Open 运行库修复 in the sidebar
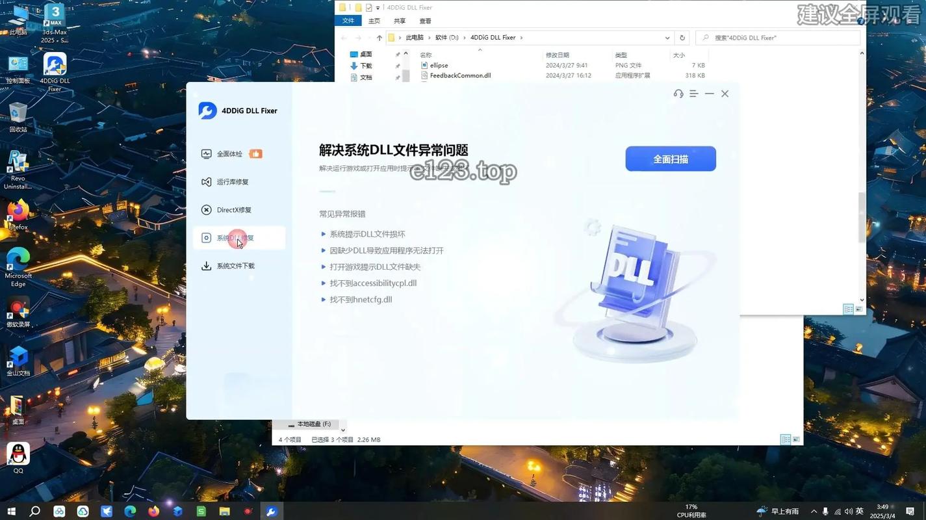 238,182
